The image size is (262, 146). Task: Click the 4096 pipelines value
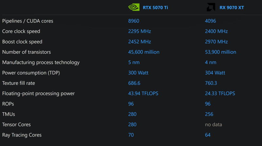point(210,21)
